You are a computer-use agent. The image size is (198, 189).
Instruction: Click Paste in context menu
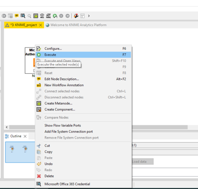click(x=83, y=158)
